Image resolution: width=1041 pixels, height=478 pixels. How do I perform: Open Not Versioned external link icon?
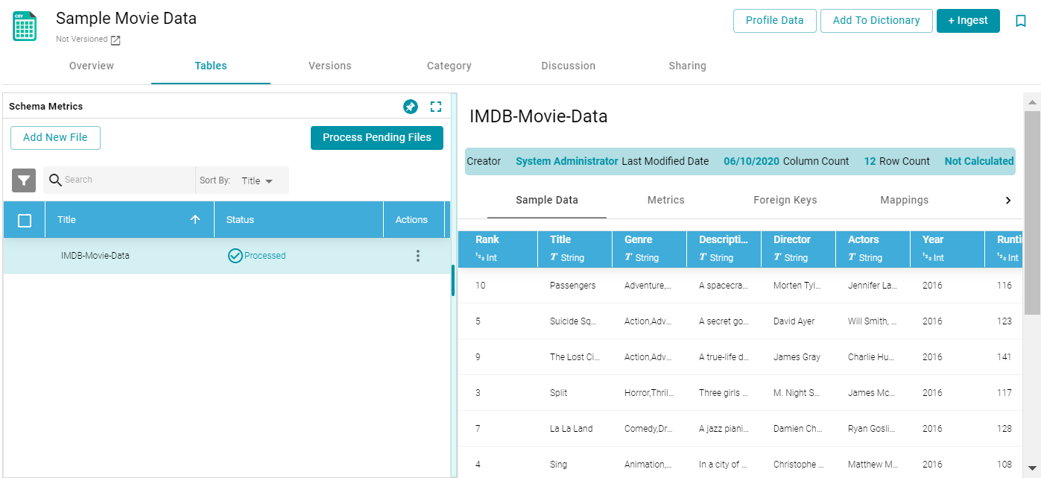click(x=116, y=40)
